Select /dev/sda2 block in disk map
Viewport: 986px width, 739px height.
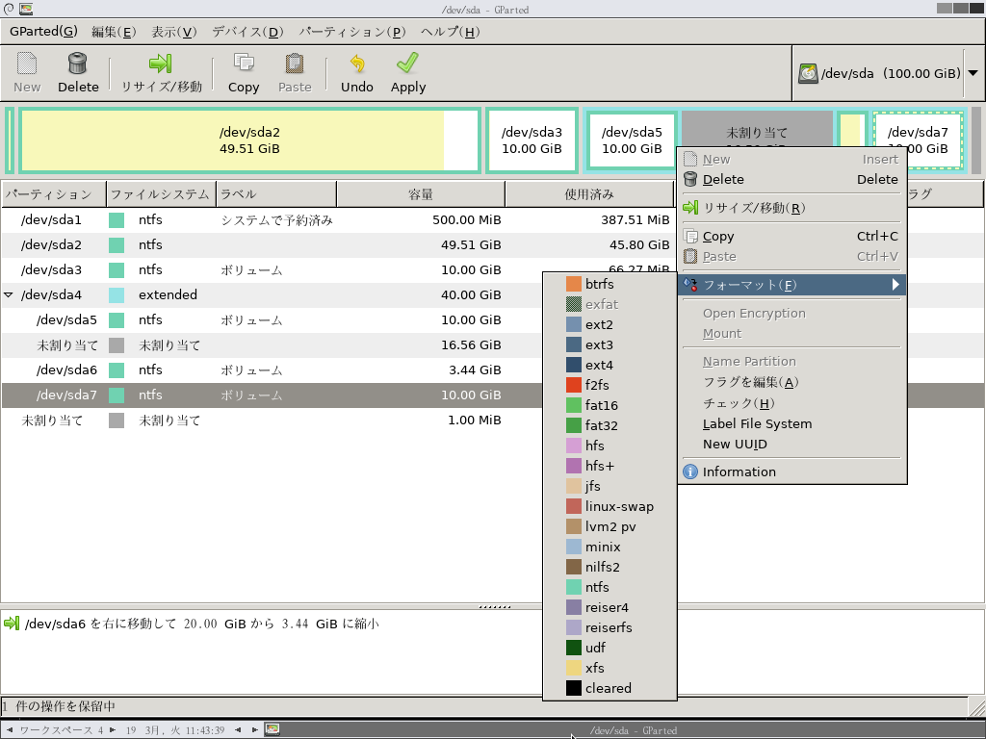click(x=249, y=140)
